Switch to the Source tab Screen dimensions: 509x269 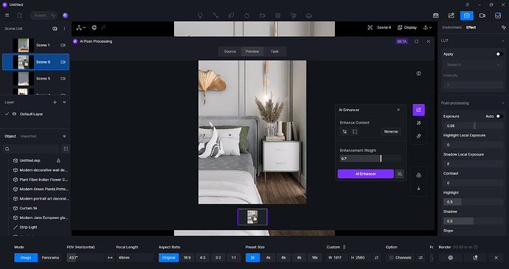[x=230, y=52]
